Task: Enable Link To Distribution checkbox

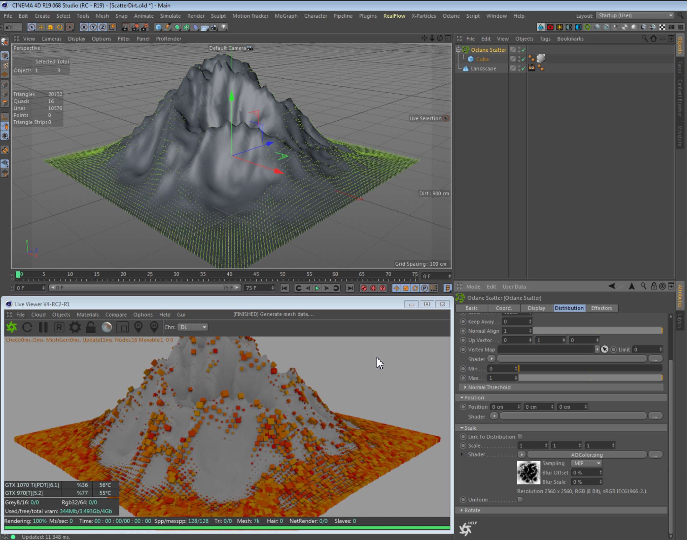Action: [x=520, y=436]
